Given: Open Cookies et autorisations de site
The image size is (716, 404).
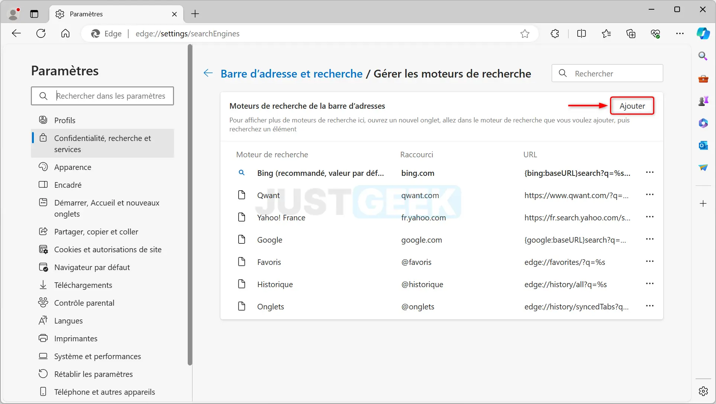Looking at the screenshot, I should (102, 250).
